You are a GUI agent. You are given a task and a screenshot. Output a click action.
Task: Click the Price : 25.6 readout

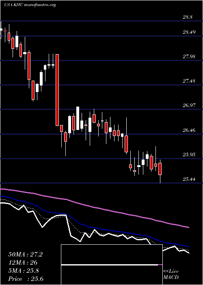pyautogui.click(x=26, y=279)
